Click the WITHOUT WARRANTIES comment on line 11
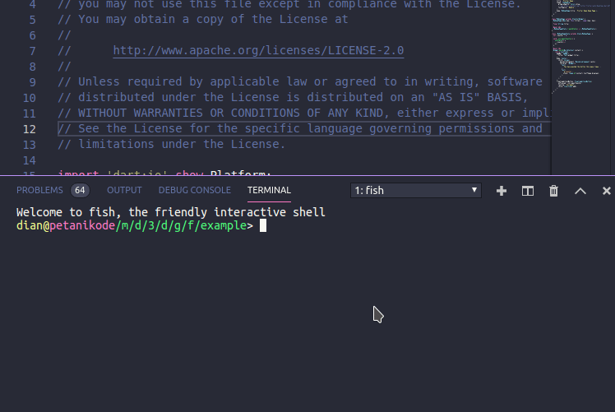 pos(230,113)
